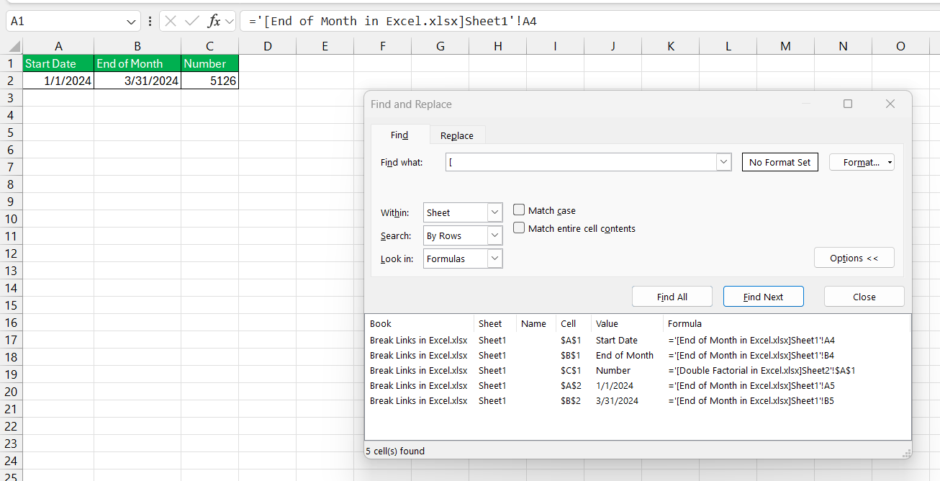Open the Find what history dropdown
Image resolution: width=940 pixels, height=481 pixels.
[x=724, y=162]
